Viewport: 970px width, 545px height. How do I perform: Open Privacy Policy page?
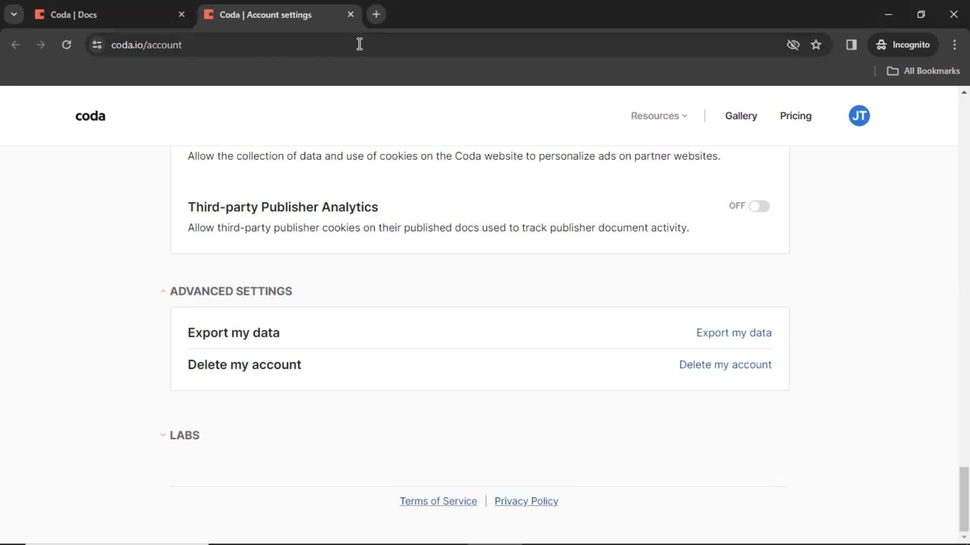[526, 501]
